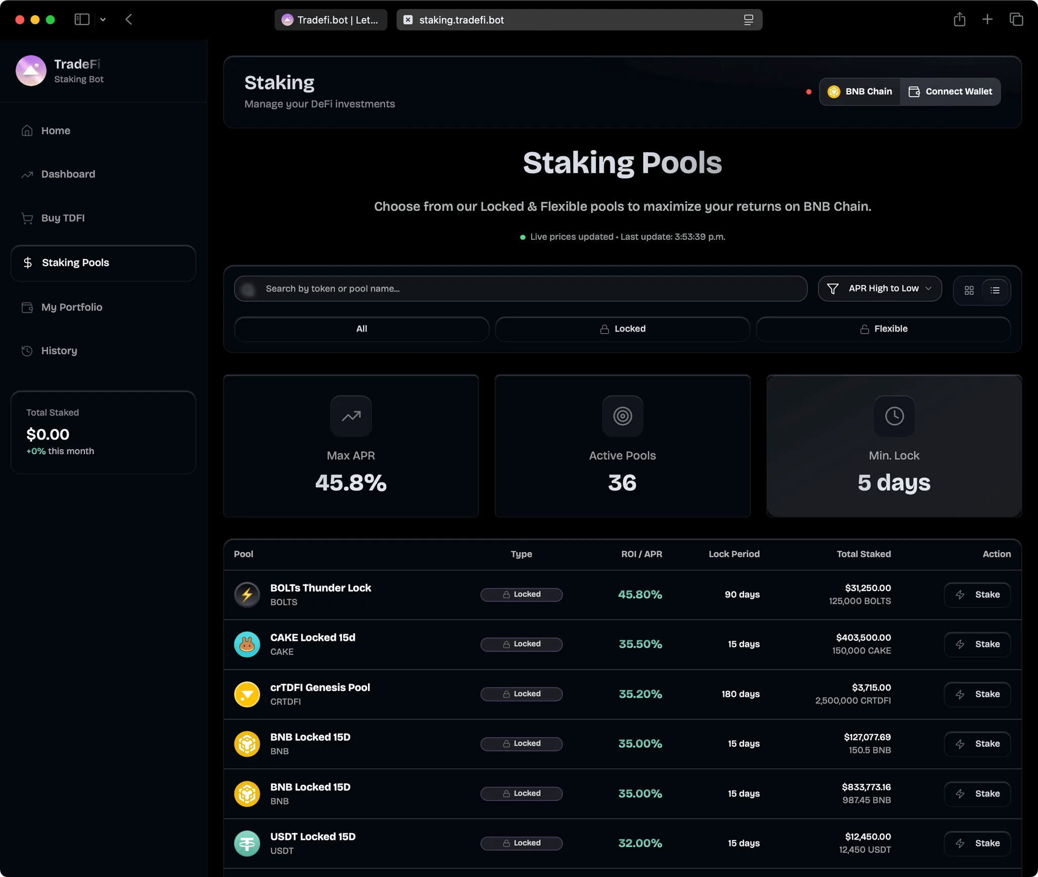Click Connect Wallet button
The height and width of the screenshot is (877, 1038).
pyautogui.click(x=950, y=92)
